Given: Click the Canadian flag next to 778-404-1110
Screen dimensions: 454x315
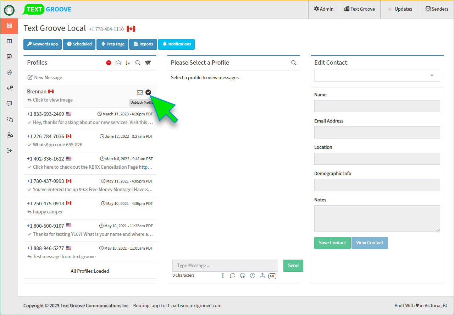Looking at the screenshot, I should 131,29.
